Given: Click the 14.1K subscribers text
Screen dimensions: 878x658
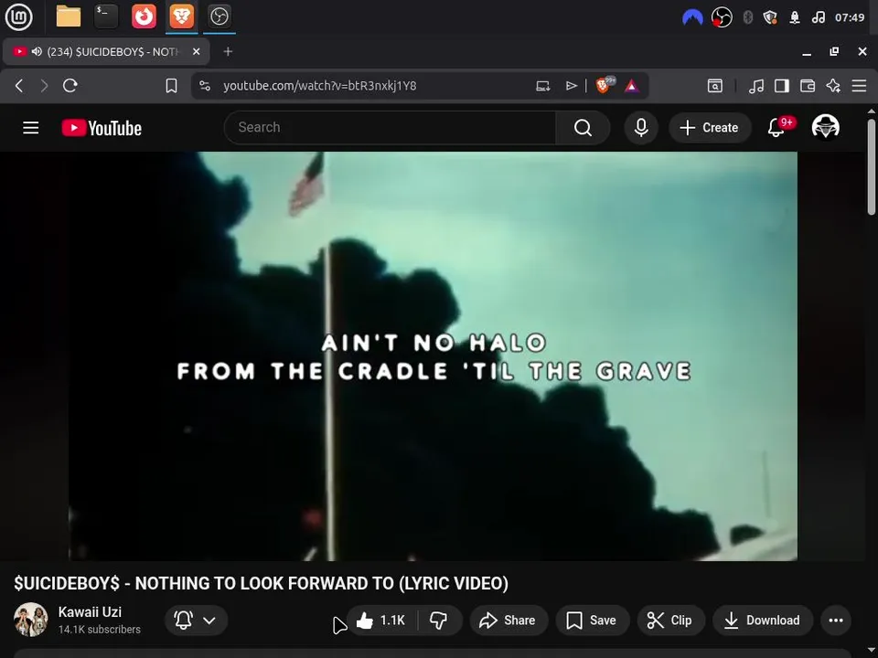Looking at the screenshot, I should tap(99, 630).
